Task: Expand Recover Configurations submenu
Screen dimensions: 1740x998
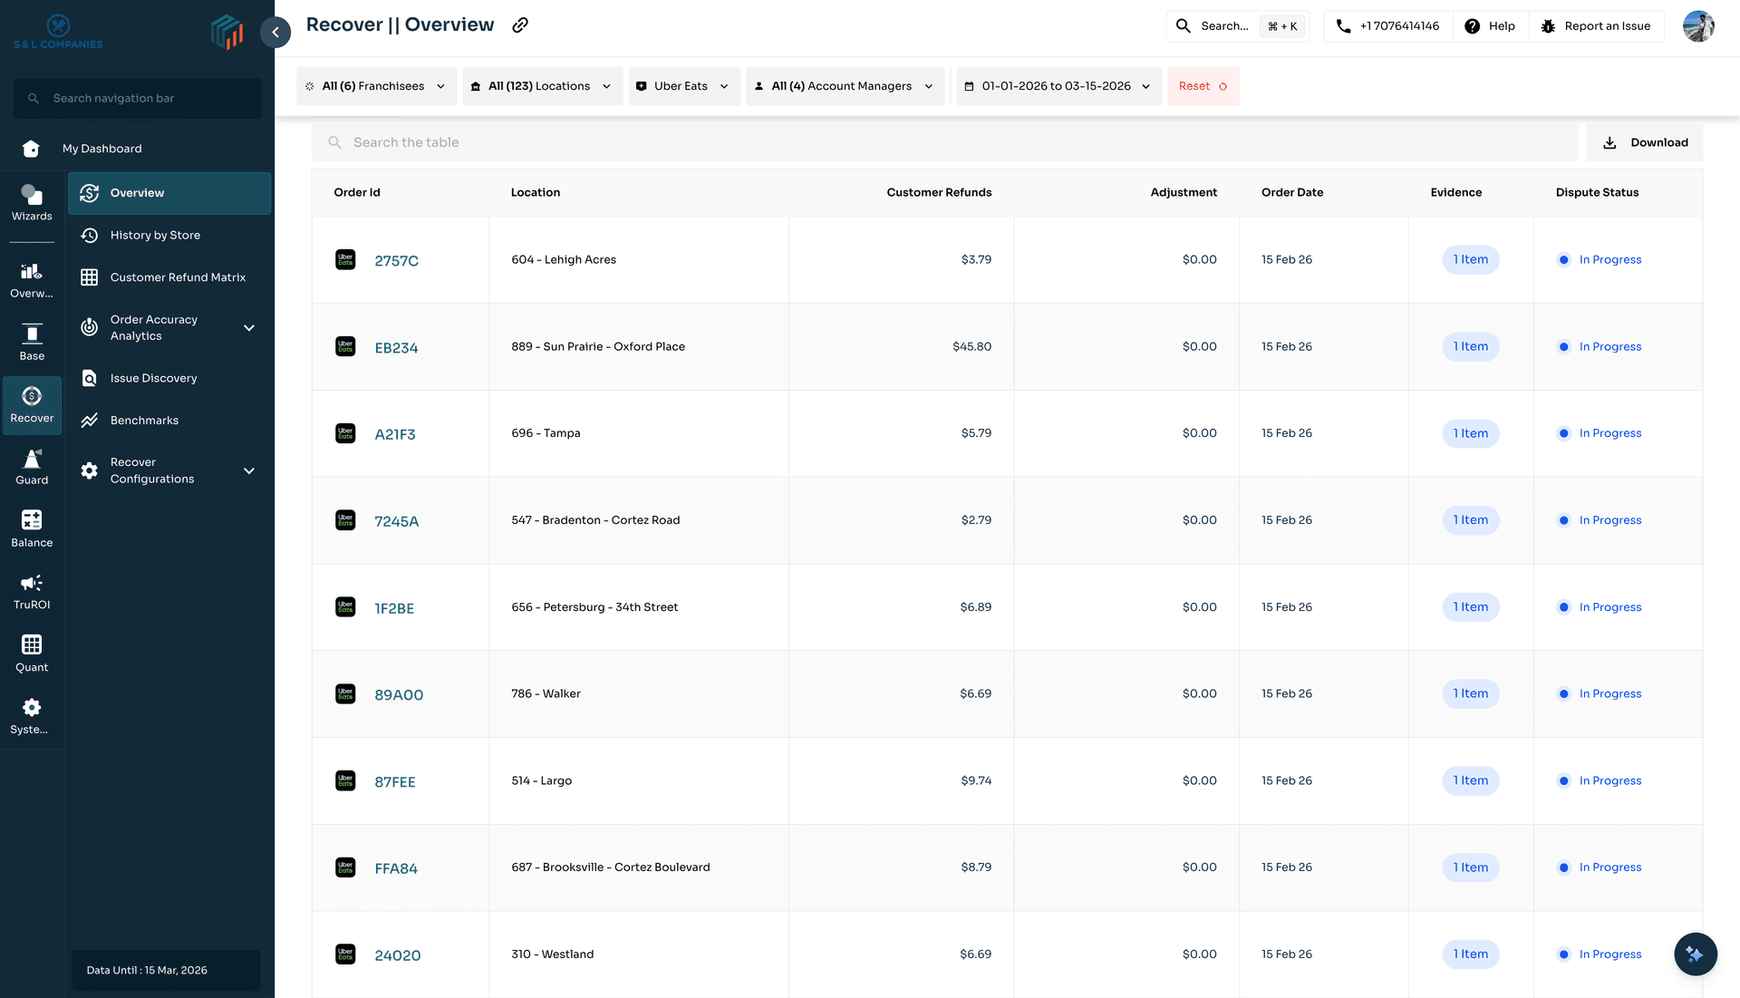Action: [x=249, y=471]
